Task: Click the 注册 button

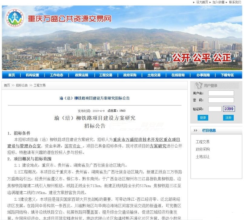Action: click(x=228, y=118)
